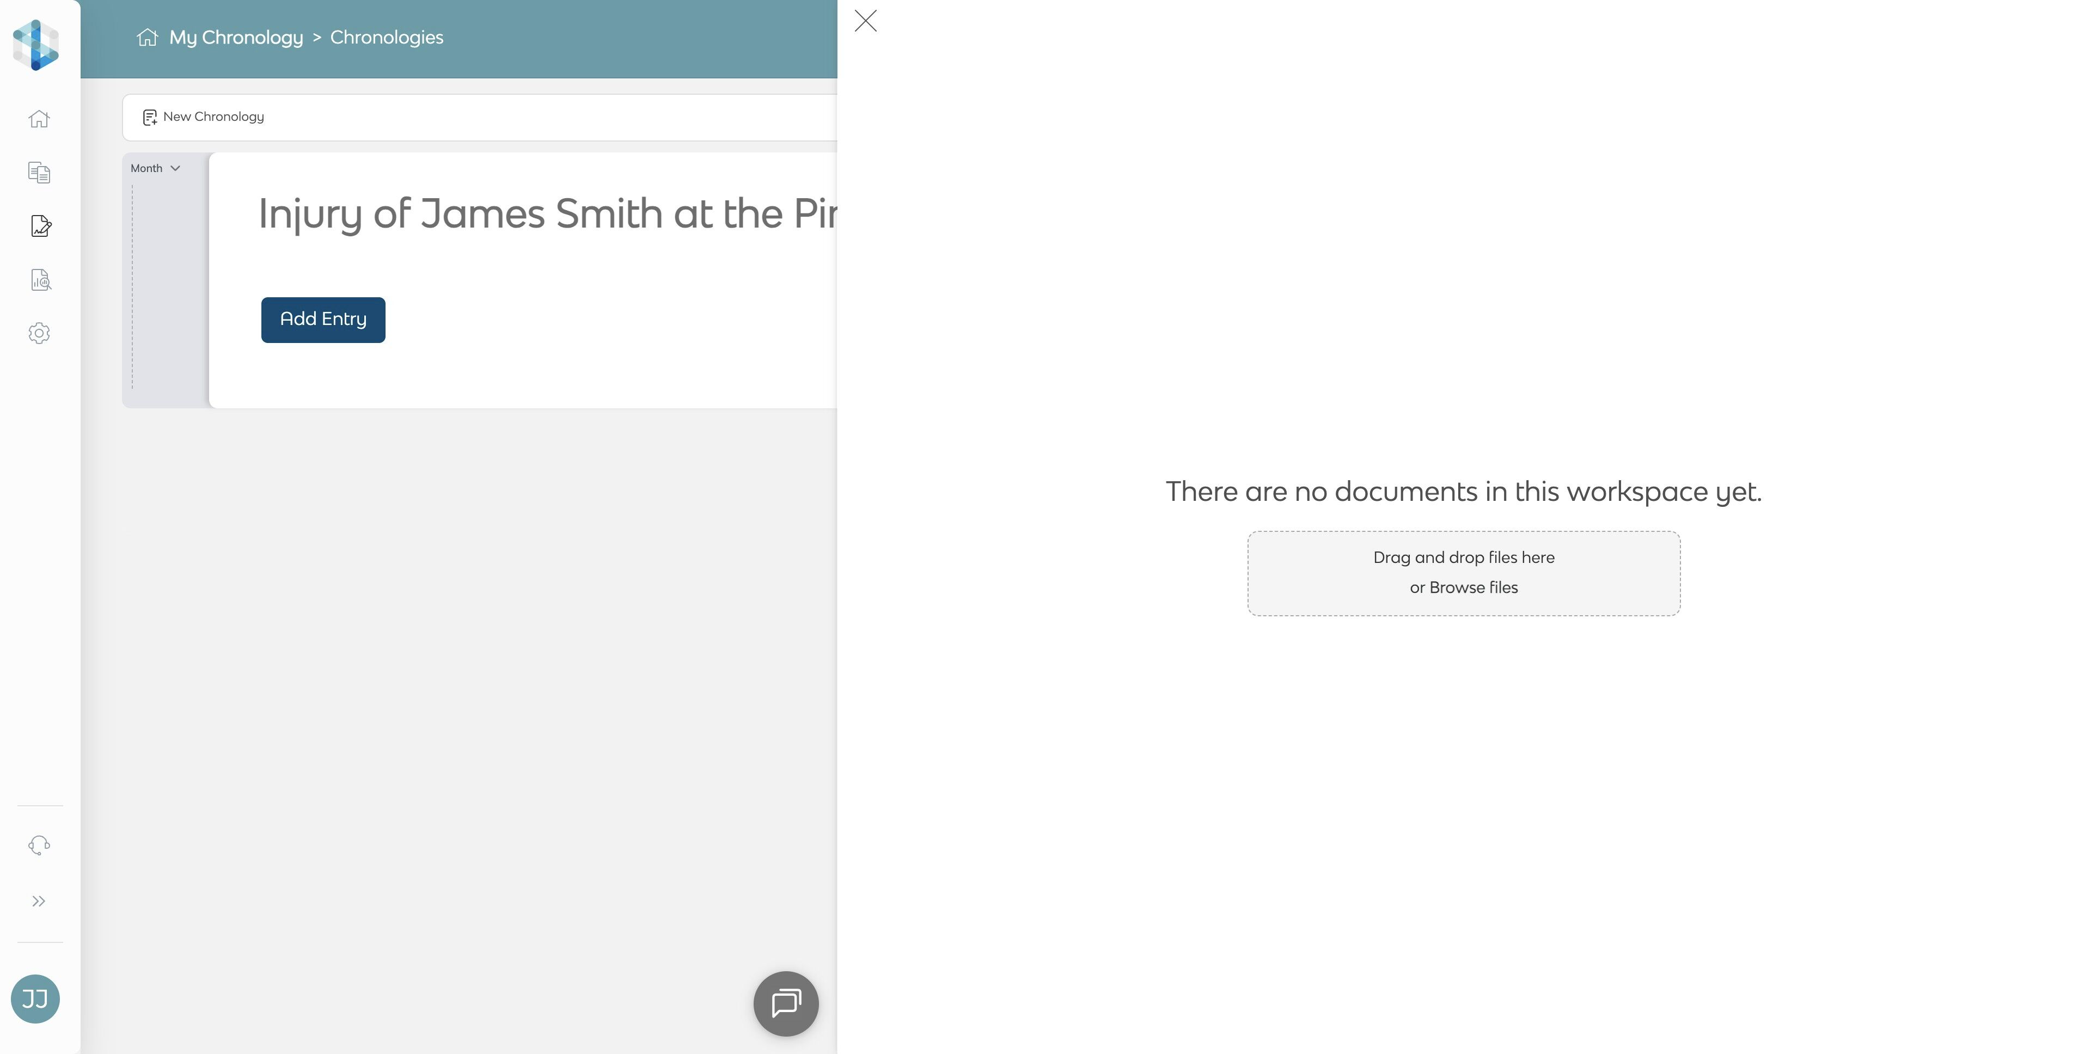Click the Add Entry button
Image resolution: width=2091 pixels, height=1054 pixels.
pyautogui.click(x=323, y=320)
